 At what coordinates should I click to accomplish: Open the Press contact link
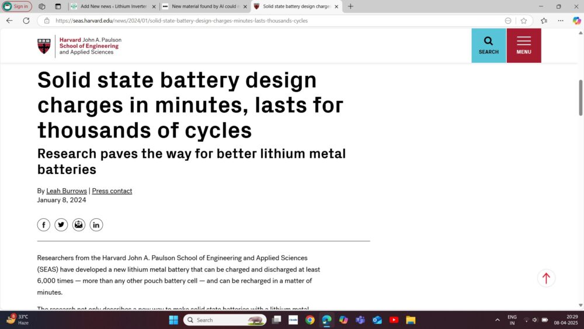(112, 191)
